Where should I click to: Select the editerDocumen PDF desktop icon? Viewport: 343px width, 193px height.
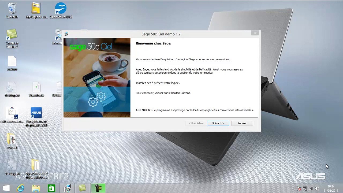(x=12, y=115)
